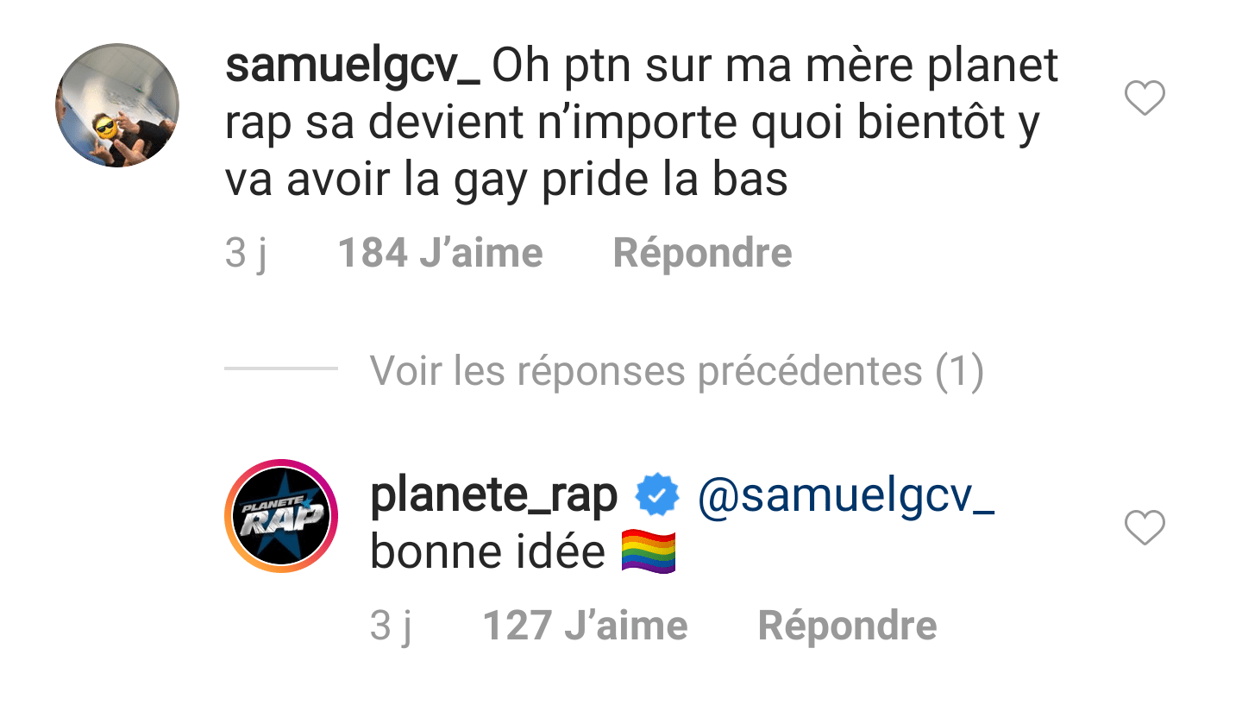This screenshot has height=705, width=1242.
Task: View the 127 J'aime likes list
Action: coord(585,626)
